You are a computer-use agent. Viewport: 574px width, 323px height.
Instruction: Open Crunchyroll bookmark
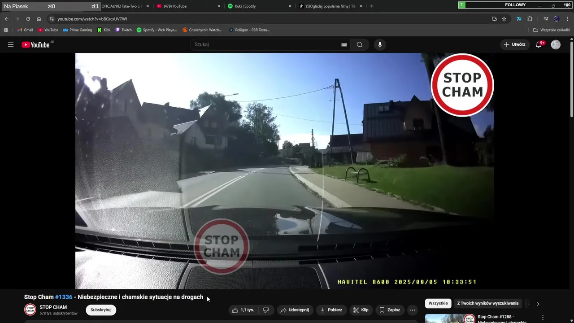pos(202,30)
